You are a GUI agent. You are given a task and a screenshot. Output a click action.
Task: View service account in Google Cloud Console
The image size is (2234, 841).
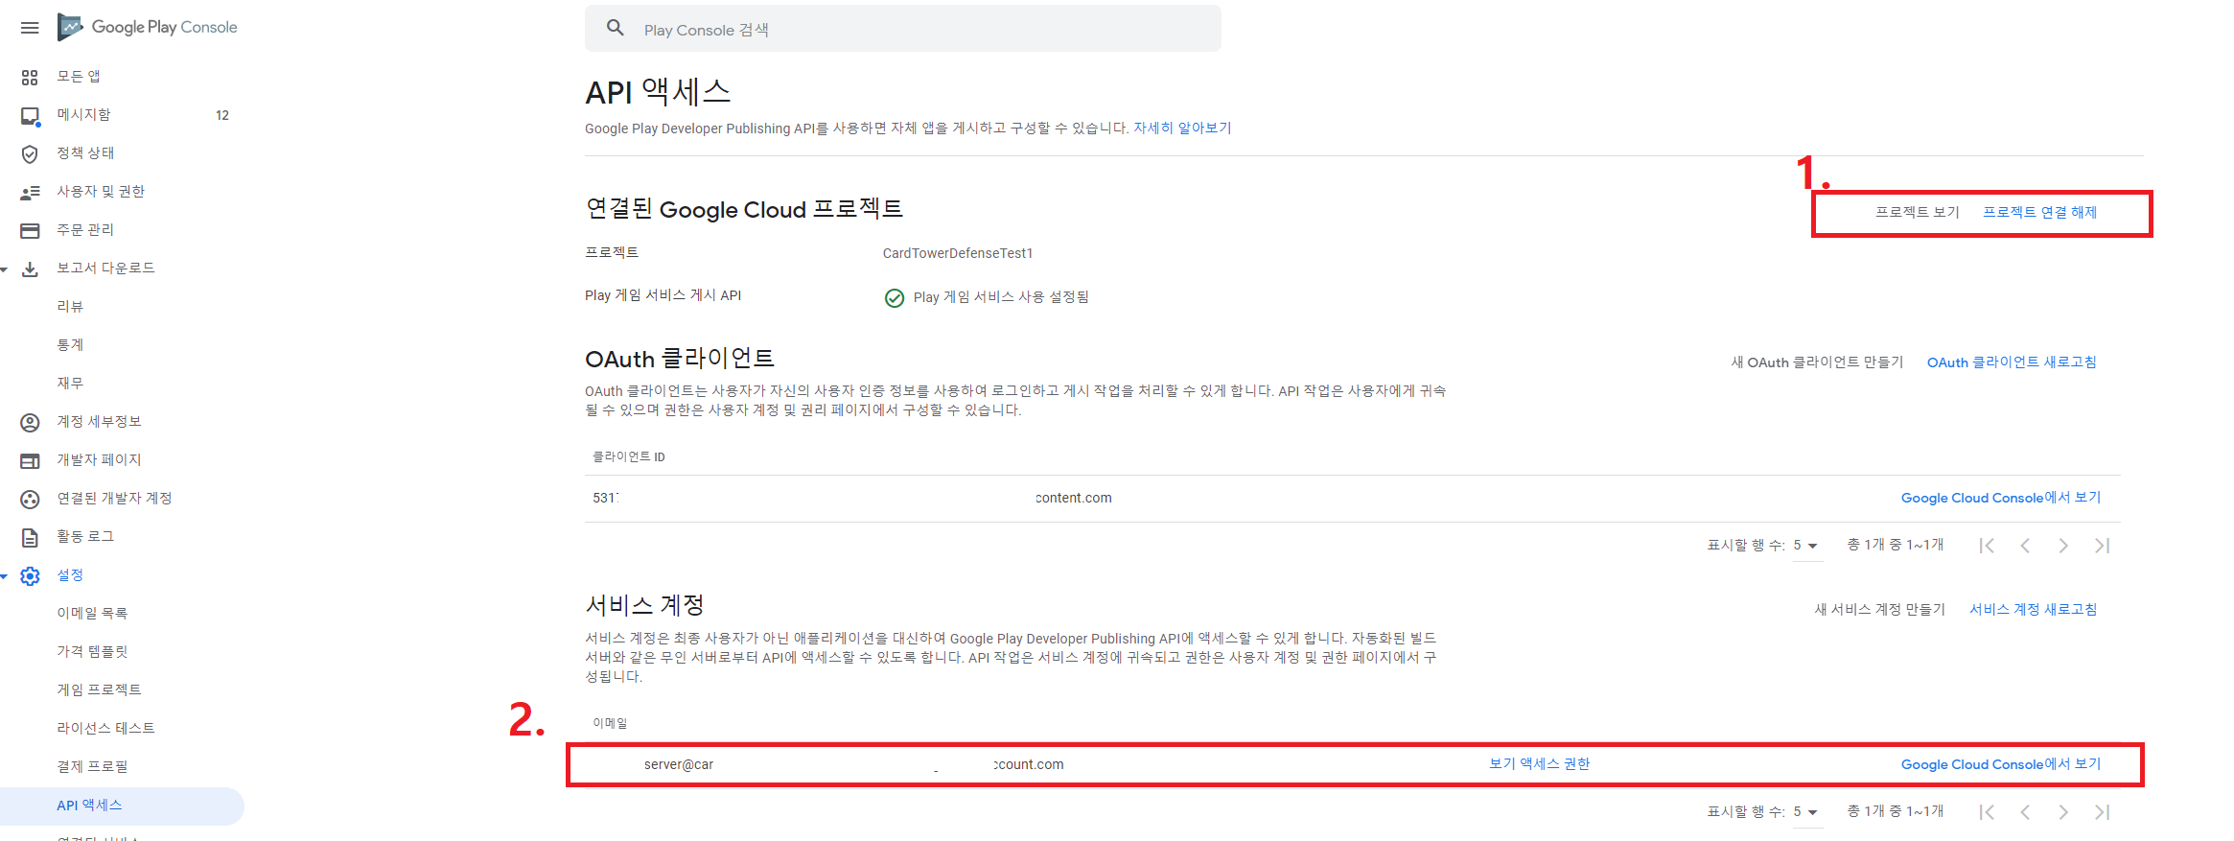pos(2001,763)
